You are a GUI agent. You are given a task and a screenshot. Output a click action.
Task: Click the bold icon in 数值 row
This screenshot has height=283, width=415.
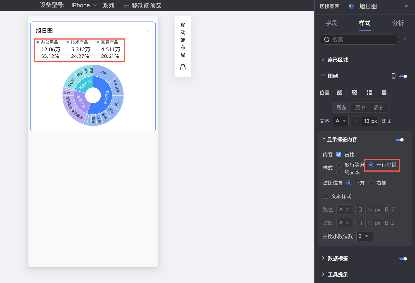click(x=387, y=209)
